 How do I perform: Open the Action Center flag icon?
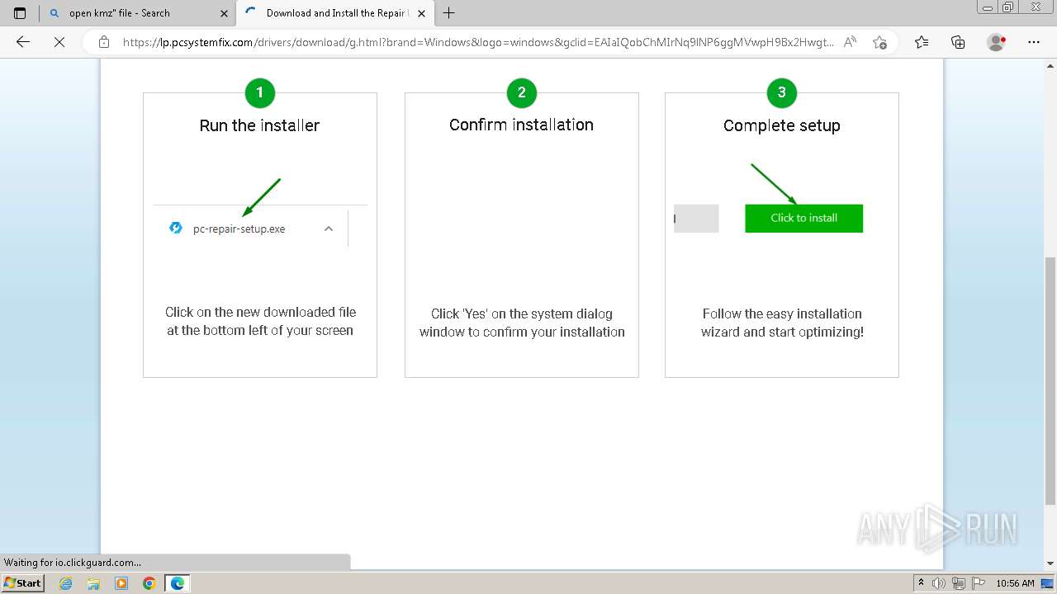click(x=979, y=583)
